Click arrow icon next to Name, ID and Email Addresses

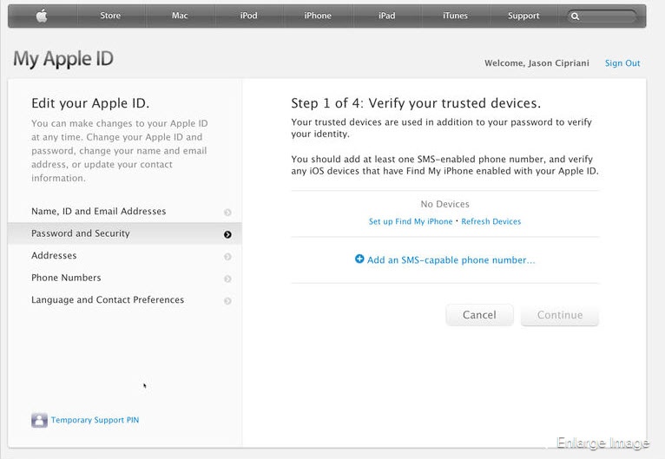(x=227, y=213)
